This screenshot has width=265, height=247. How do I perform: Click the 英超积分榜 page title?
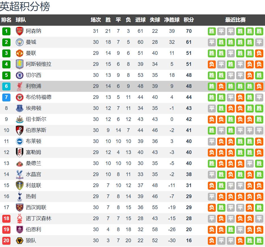(25, 6)
